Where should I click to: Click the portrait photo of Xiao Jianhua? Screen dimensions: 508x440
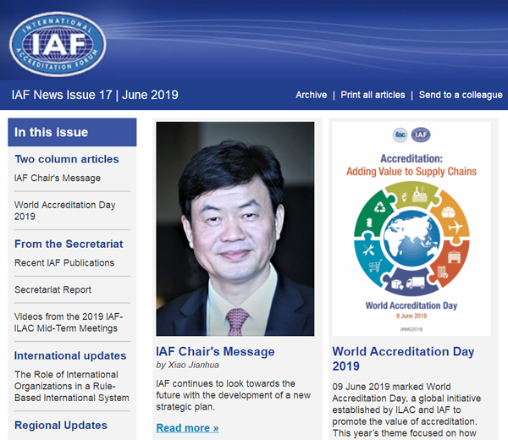coord(235,228)
